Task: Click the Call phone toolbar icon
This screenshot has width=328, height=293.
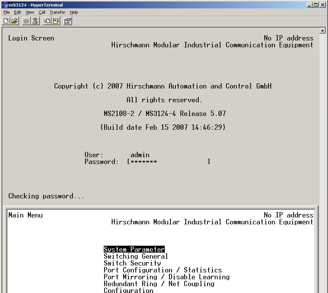Action: (x=26, y=21)
